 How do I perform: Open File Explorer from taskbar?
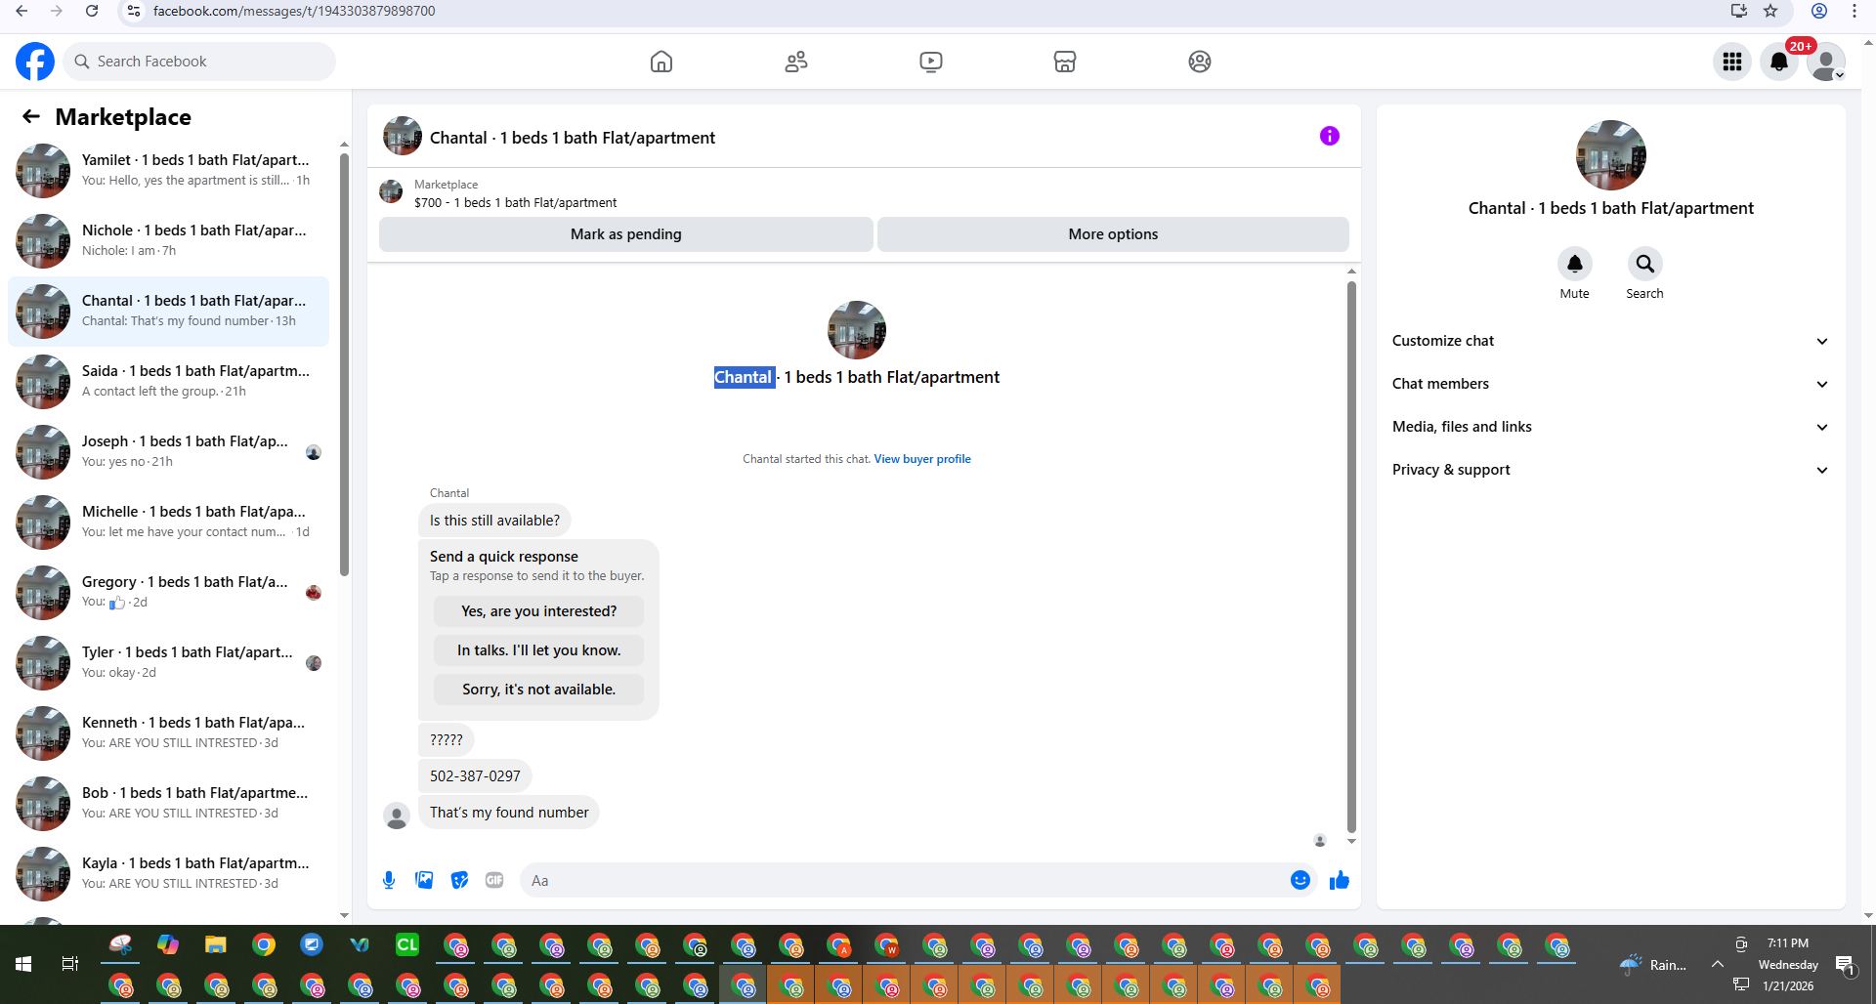[215, 944]
